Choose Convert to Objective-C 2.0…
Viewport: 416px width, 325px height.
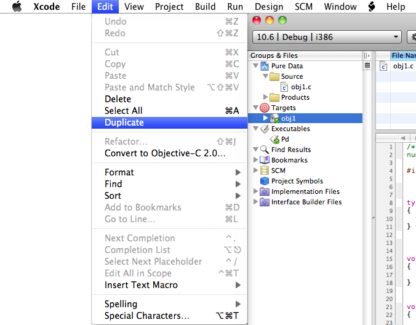169,153
